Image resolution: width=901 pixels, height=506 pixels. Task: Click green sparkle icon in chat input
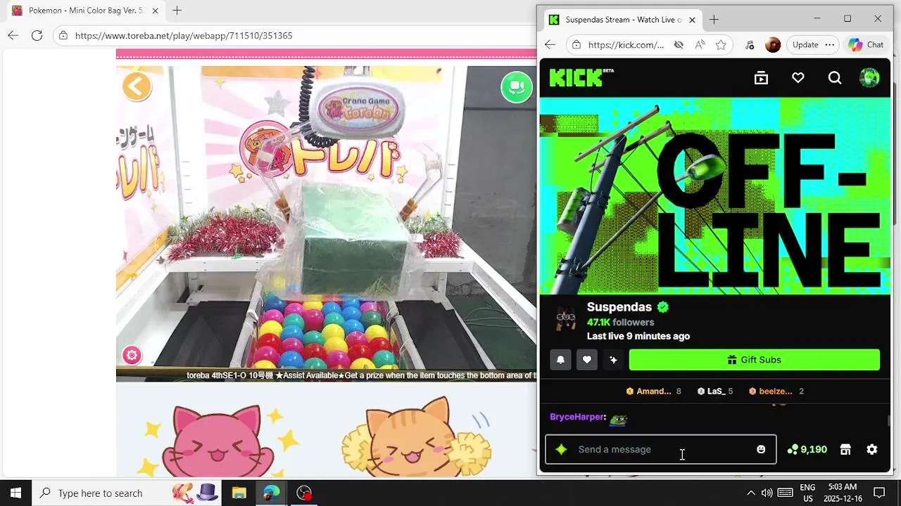pos(561,450)
